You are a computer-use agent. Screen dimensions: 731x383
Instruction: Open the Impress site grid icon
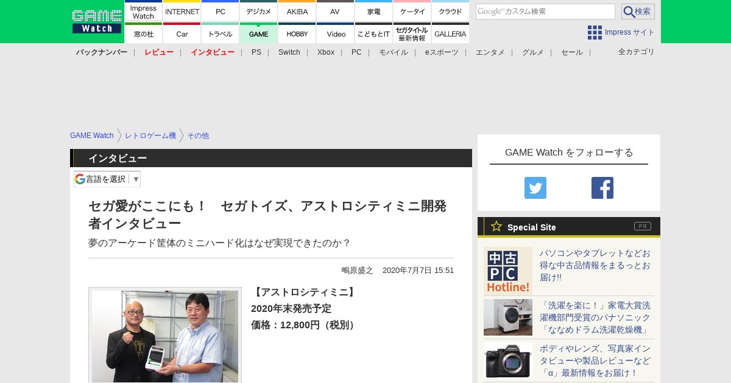coord(595,32)
